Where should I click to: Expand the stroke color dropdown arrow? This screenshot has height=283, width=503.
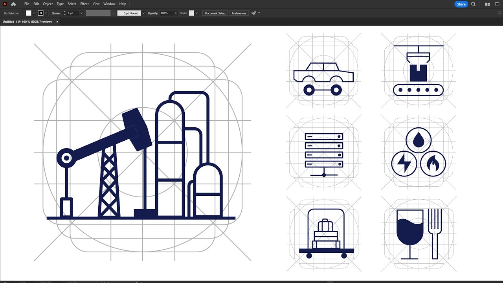[46, 13]
